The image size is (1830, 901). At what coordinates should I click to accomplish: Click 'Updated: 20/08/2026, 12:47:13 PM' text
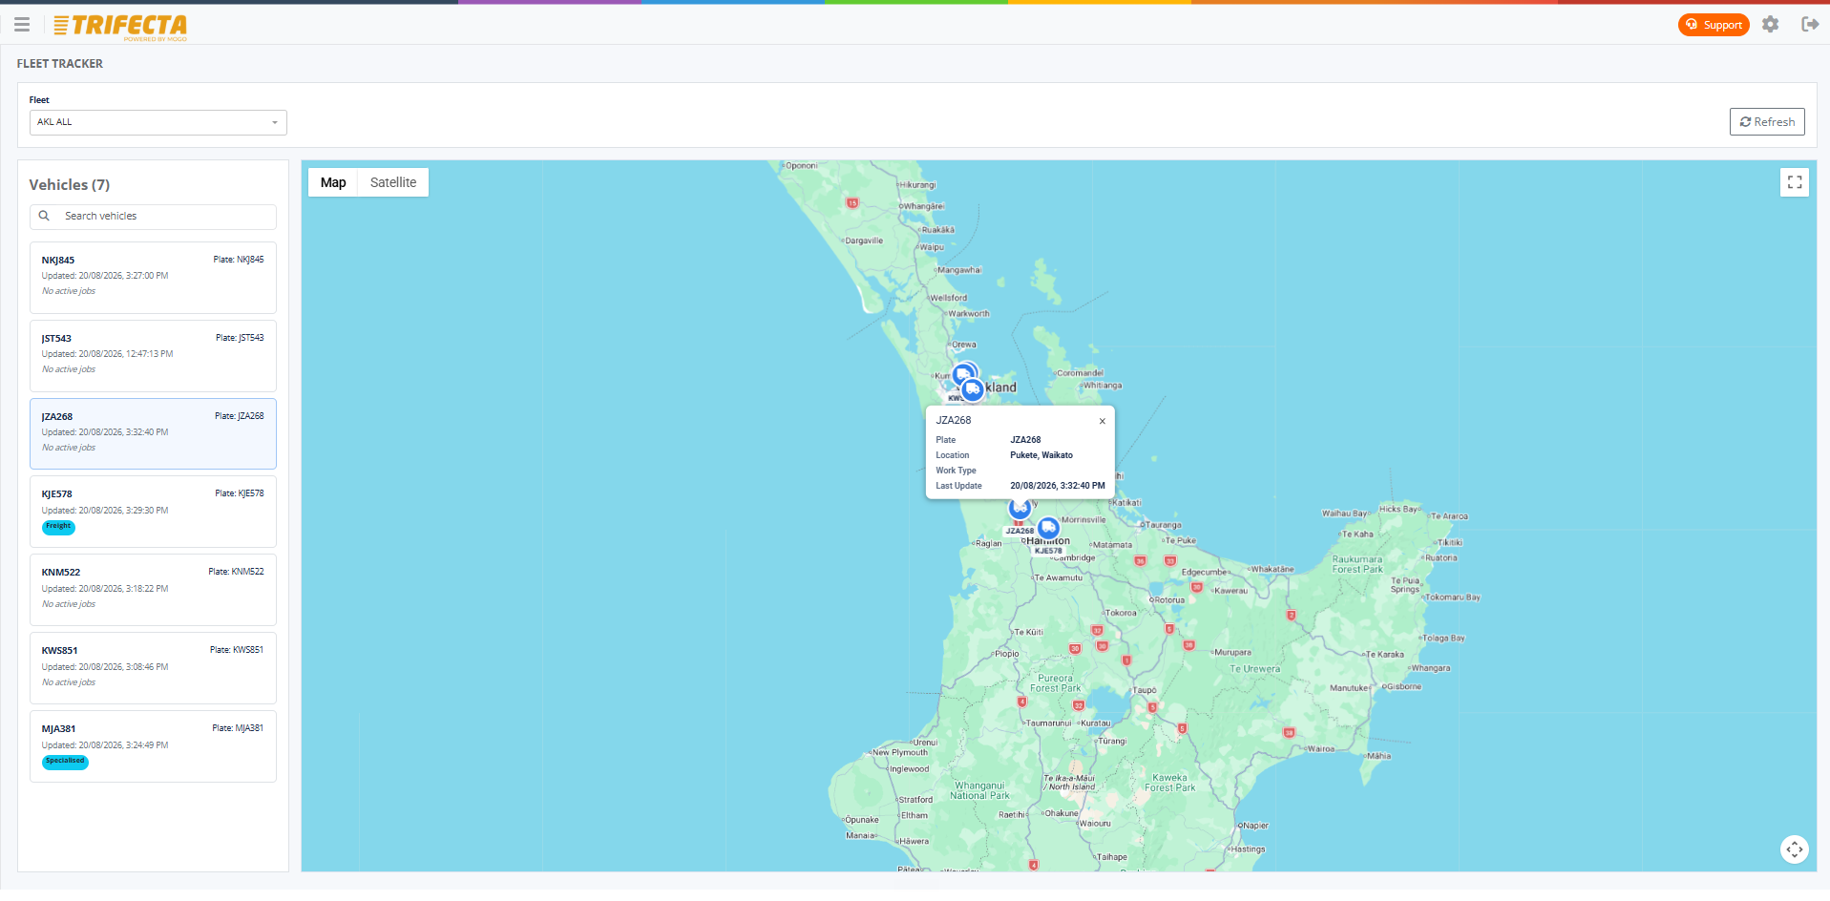pos(107,354)
